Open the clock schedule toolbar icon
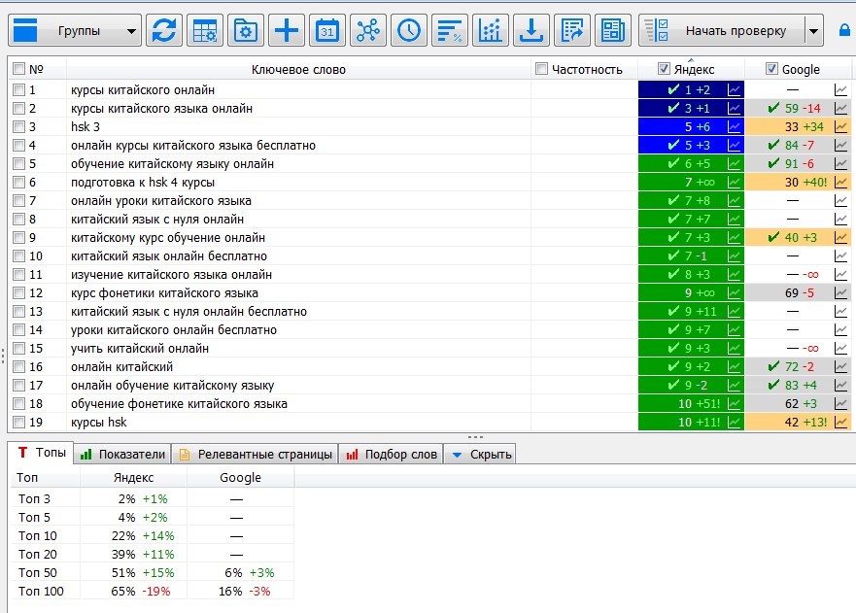Viewport: 856px width, 613px height. (x=409, y=30)
